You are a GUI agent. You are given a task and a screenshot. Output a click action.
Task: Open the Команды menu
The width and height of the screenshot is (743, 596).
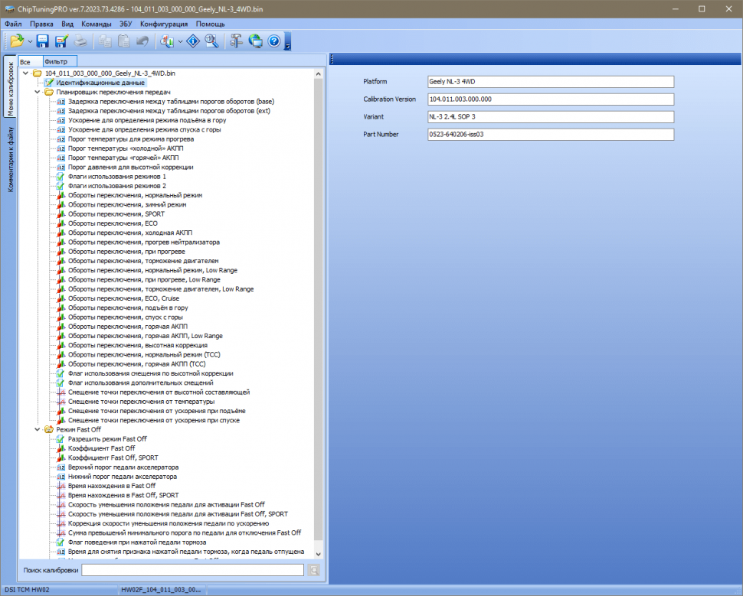[96, 24]
